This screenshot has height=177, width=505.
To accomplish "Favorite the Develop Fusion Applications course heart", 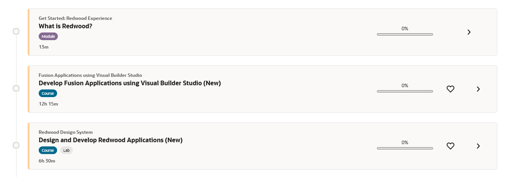I will 451,89.
